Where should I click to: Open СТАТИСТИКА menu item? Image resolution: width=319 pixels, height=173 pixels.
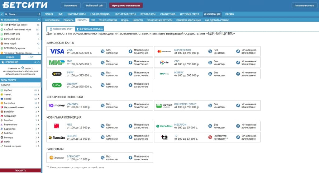(168, 14)
